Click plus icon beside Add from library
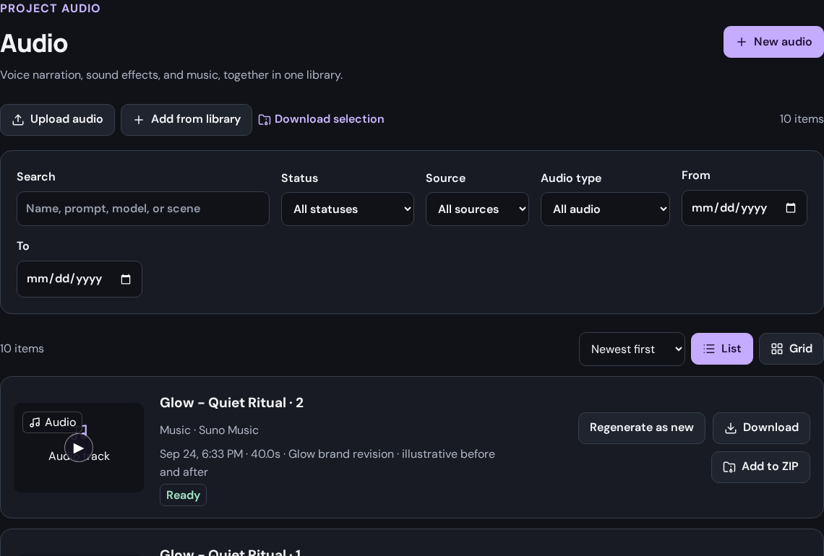 click(x=139, y=120)
